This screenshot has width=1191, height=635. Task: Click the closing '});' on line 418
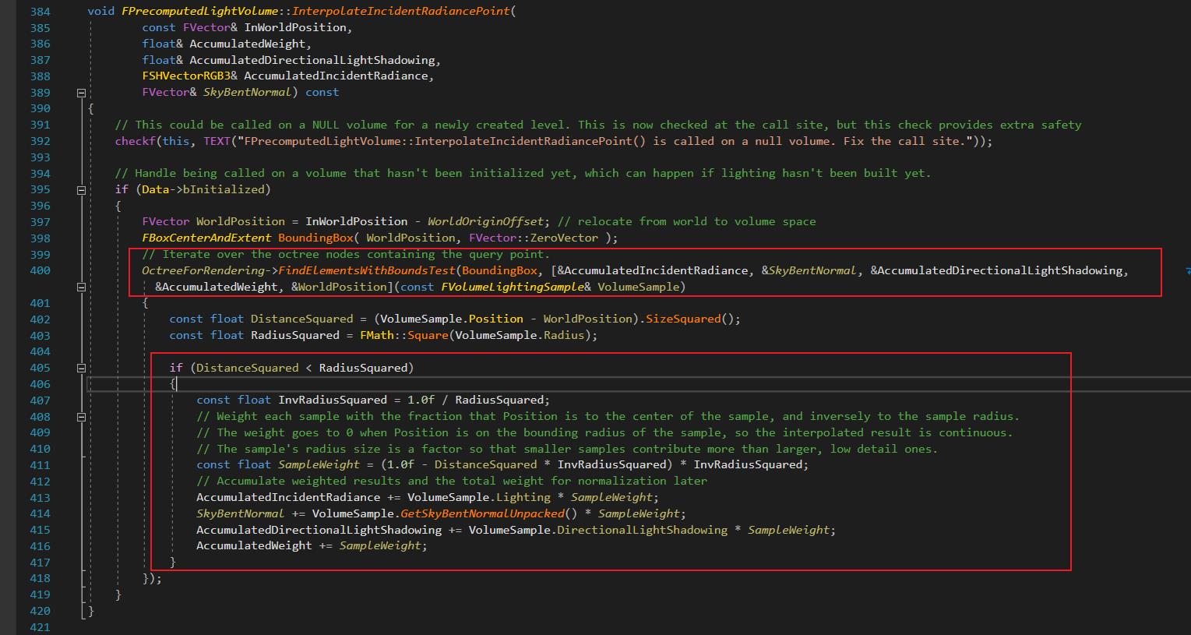(x=152, y=579)
